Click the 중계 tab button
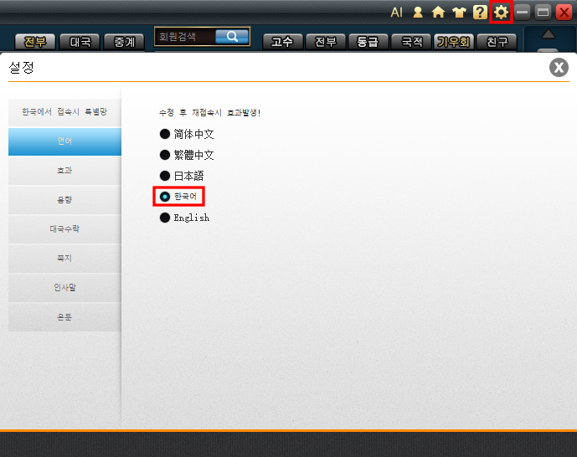 pos(125,42)
